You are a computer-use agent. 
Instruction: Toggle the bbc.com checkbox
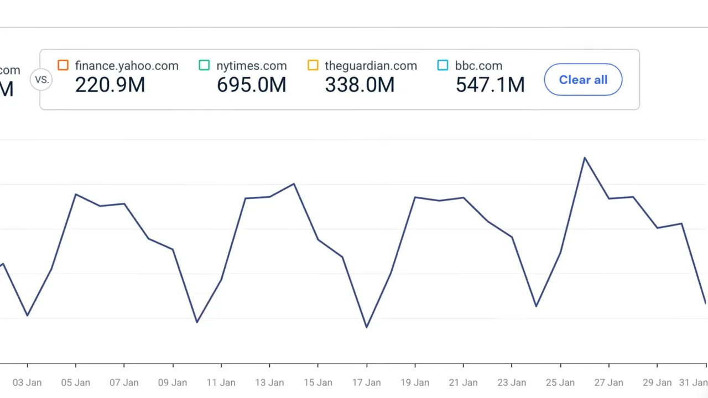click(x=442, y=66)
